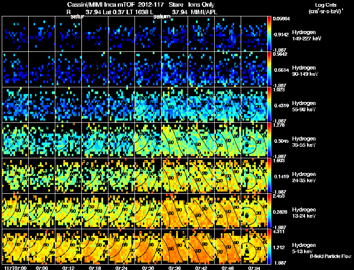
Task: Click the '07:36' time label
Action: pyautogui.click(x=174, y=268)
